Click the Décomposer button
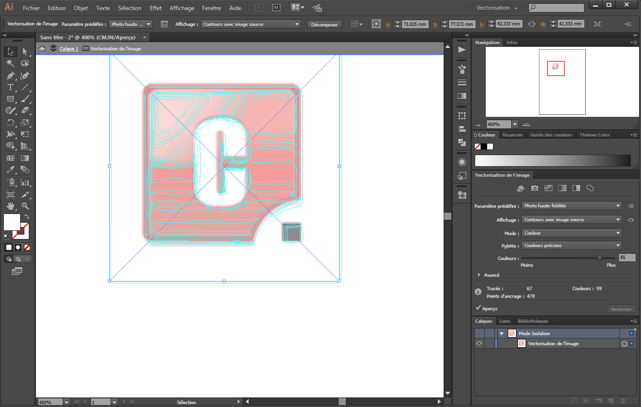 point(324,24)
